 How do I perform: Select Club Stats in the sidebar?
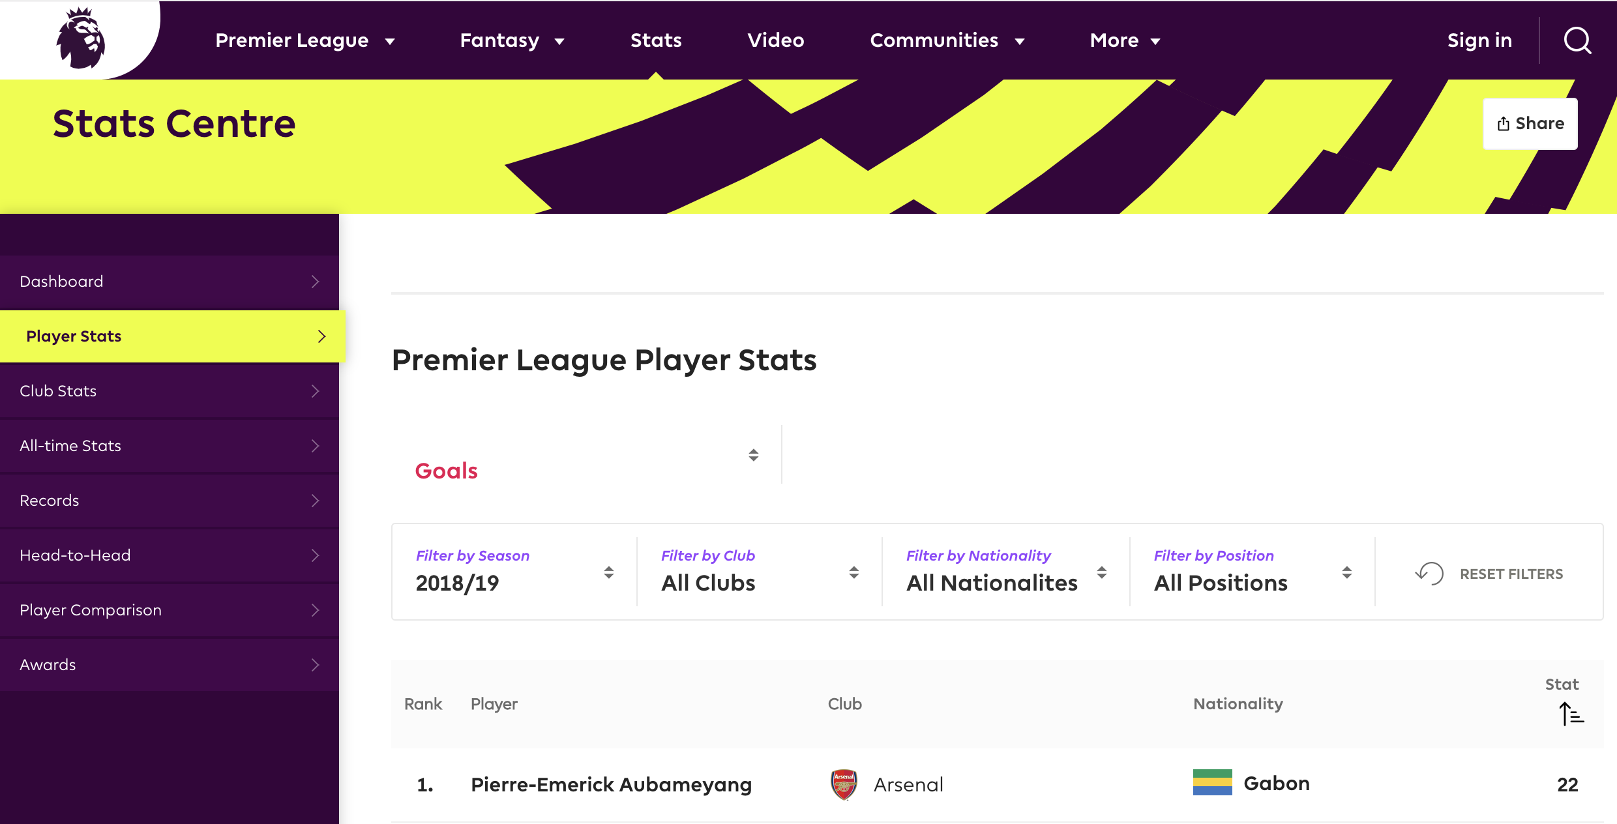[x=59, y=391]
